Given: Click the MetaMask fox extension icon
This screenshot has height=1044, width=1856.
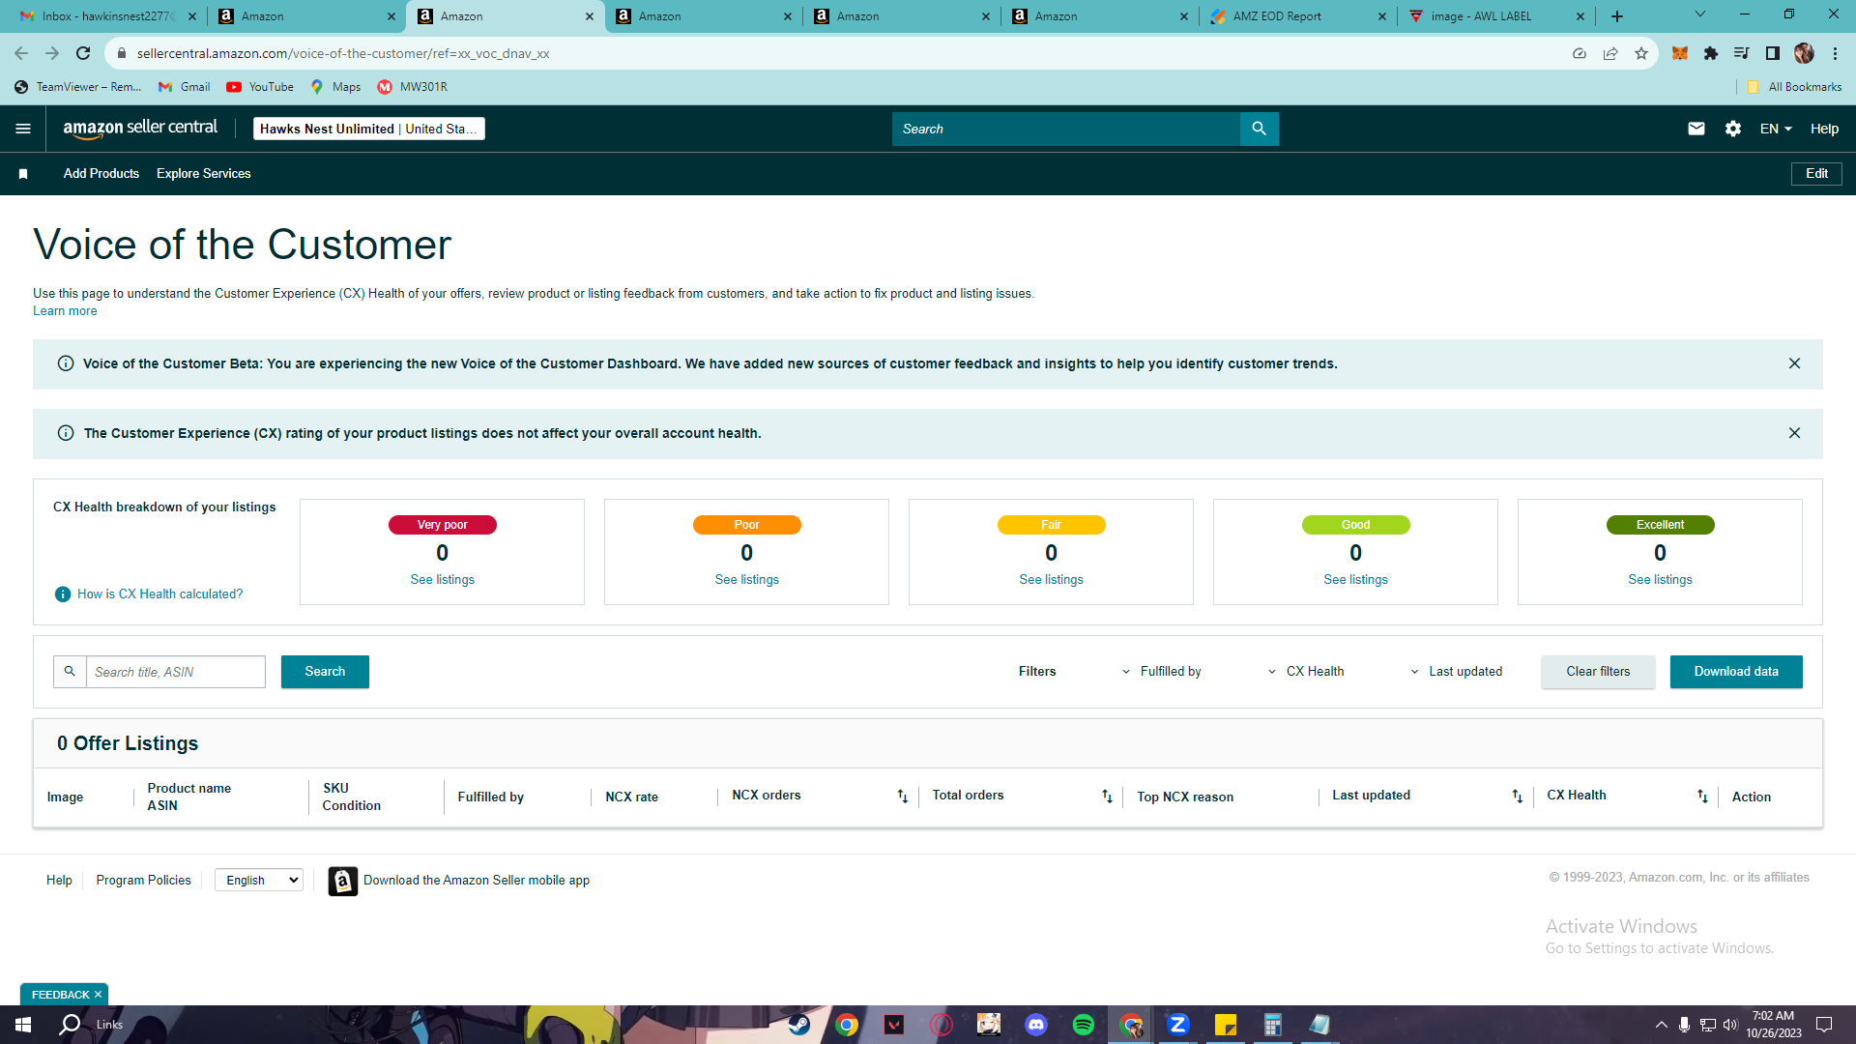Looking at the screenshot, I should tap(1680, 53).
